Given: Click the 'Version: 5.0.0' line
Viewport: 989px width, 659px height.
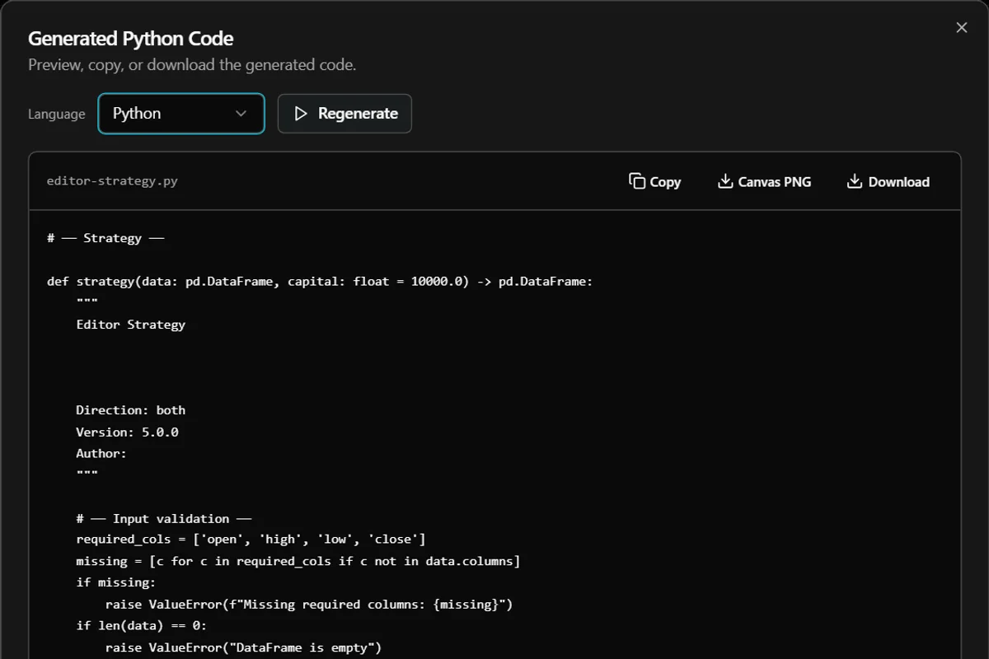Looking at the screenshot, I should click(x=127, y=432).
